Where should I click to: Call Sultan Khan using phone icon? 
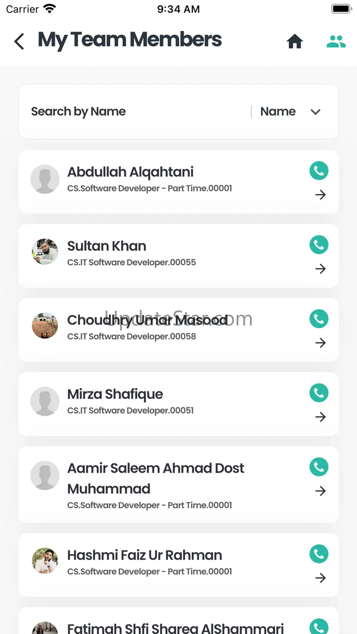319,245
